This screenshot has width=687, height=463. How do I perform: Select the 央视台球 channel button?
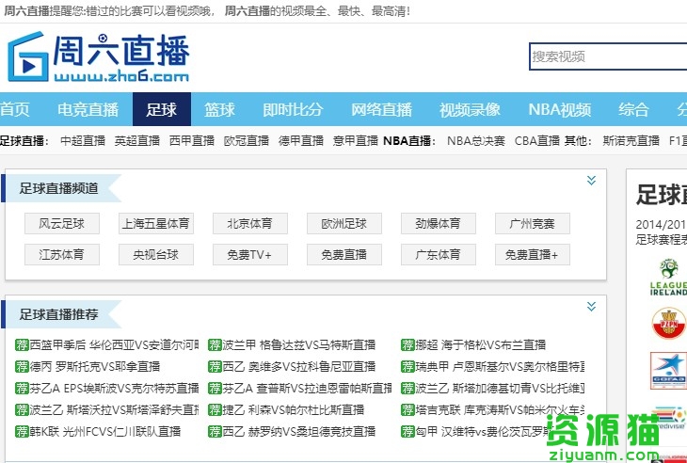pos(156,254)
